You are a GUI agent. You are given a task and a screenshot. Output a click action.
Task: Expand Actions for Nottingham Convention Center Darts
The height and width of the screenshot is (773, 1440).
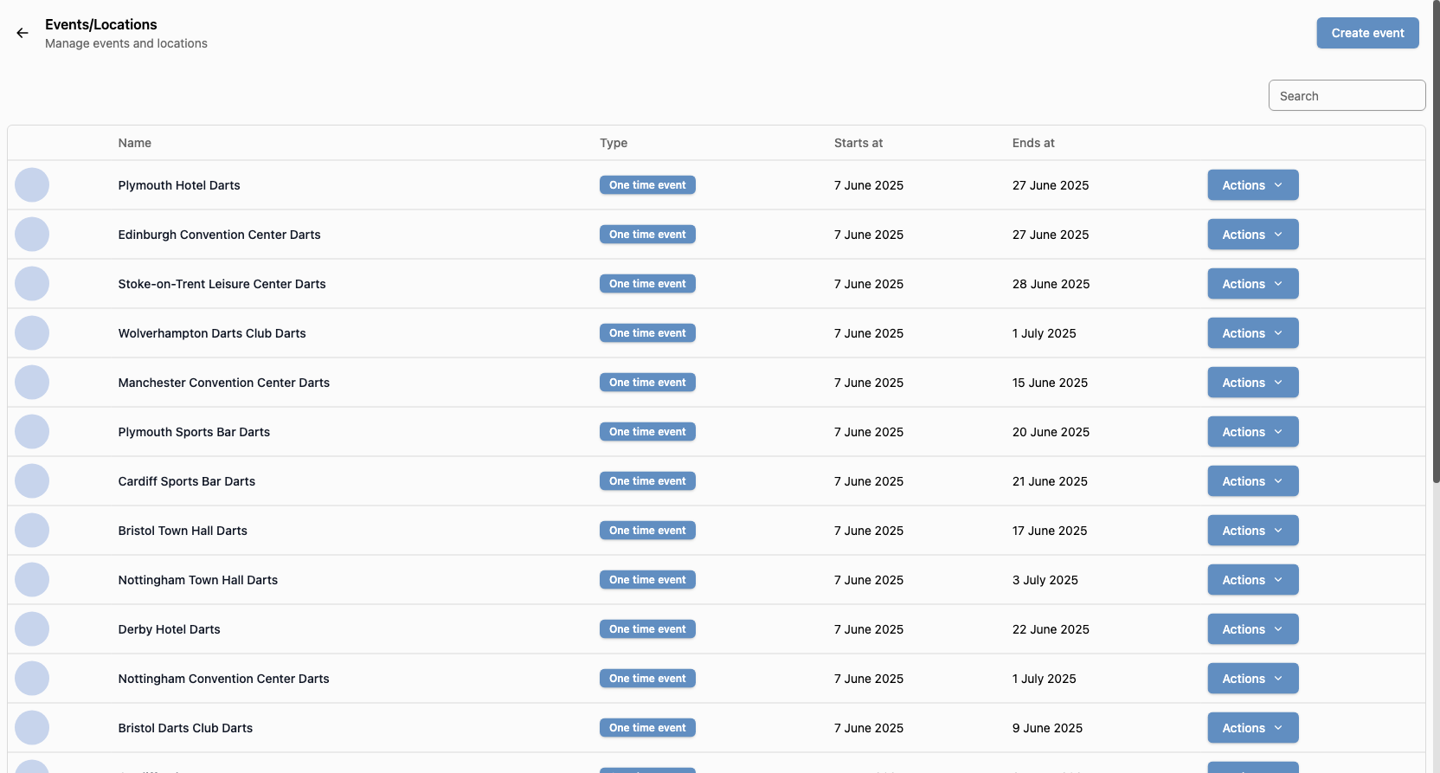click(x=1252, y=679)
